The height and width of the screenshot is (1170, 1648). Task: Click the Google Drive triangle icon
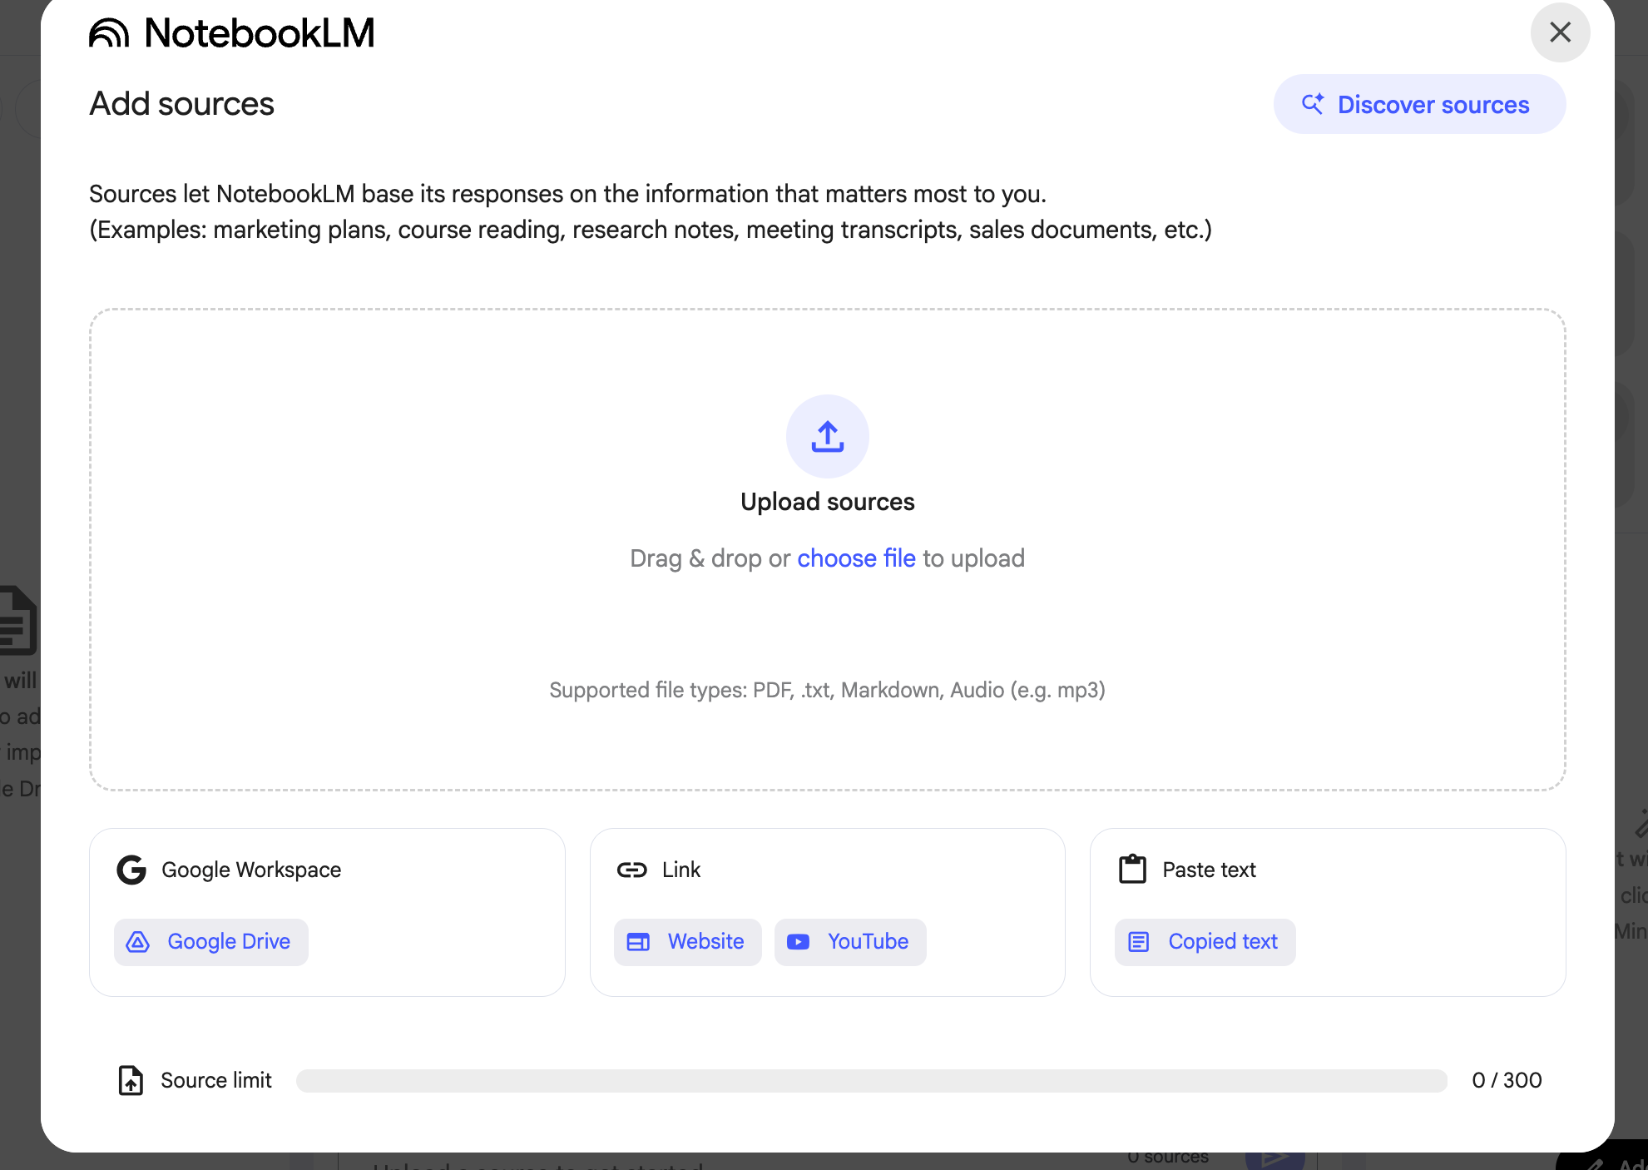point(138,942)
